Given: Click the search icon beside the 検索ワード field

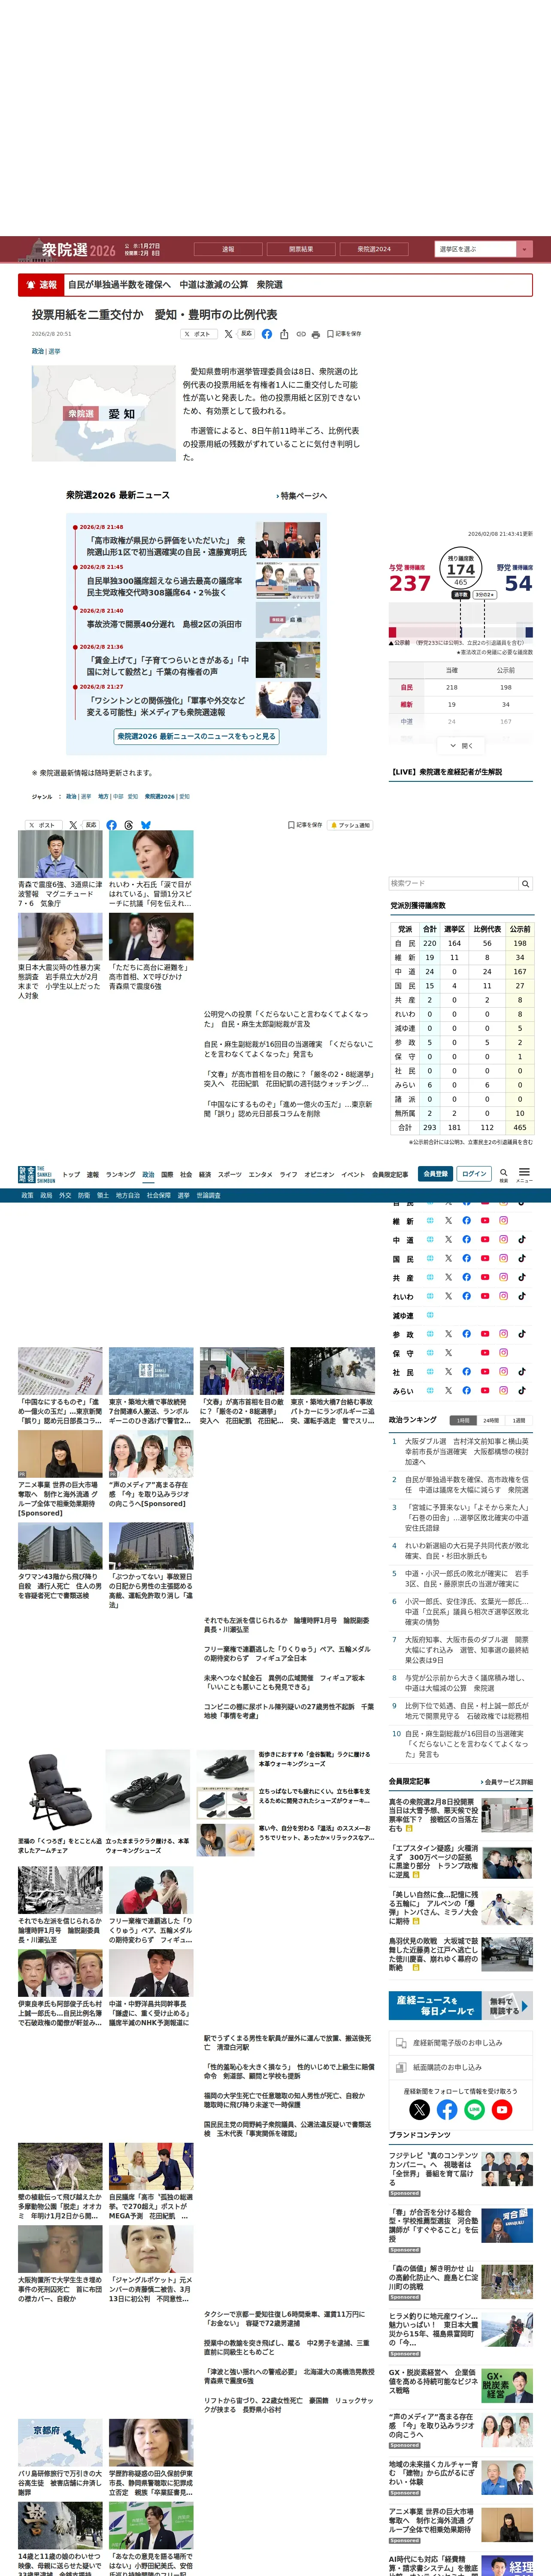Looking at the screenshot, I should click(525, 884).
